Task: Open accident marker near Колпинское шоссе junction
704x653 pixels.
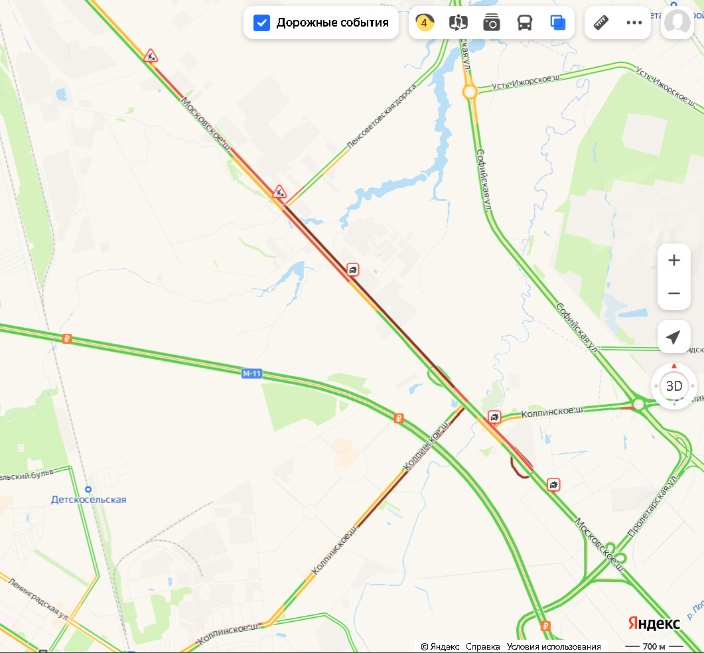Action: 494,417
